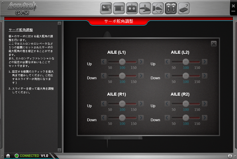Select the radio transmitter toolbar icon
The width and height of the screenshot is (237, 159).
coord(132,8)
